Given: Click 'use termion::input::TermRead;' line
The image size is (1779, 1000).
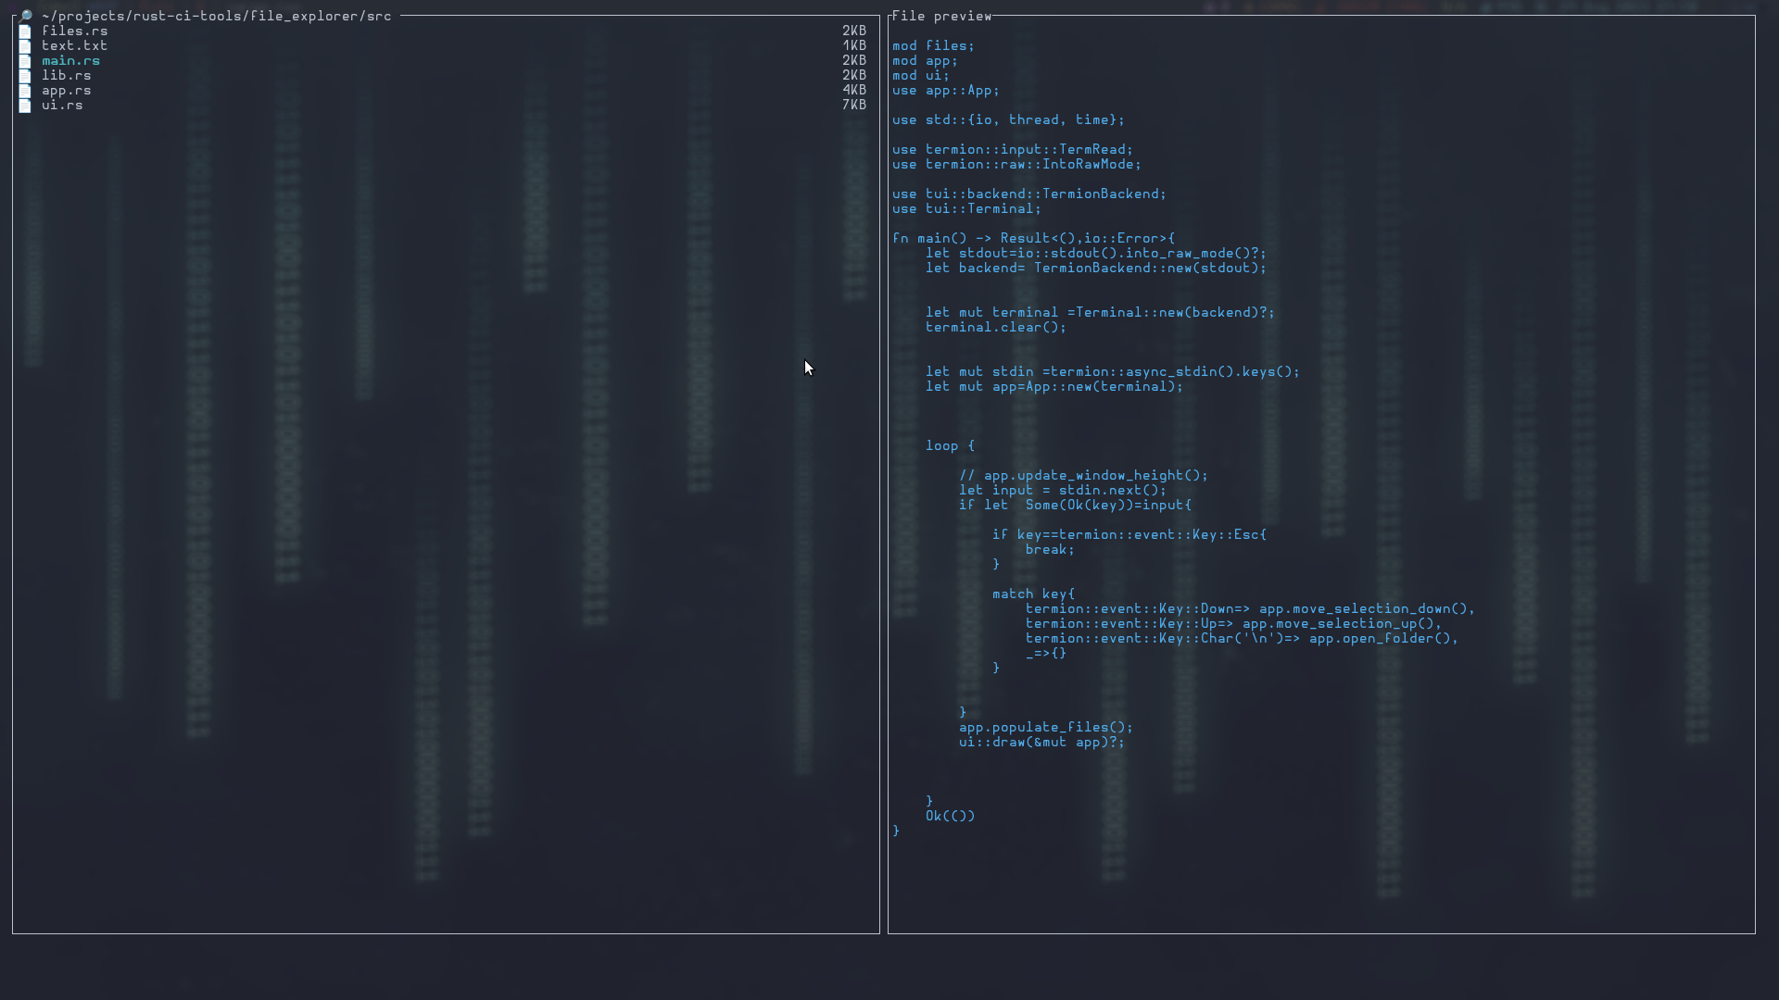Looking at the screenshot, I should point(1013,149).
